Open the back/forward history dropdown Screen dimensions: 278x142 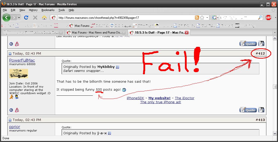pyautogui.click(x=19, y=18)
